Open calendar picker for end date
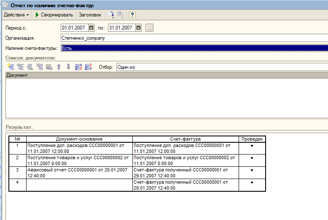 tap(138, 28)
